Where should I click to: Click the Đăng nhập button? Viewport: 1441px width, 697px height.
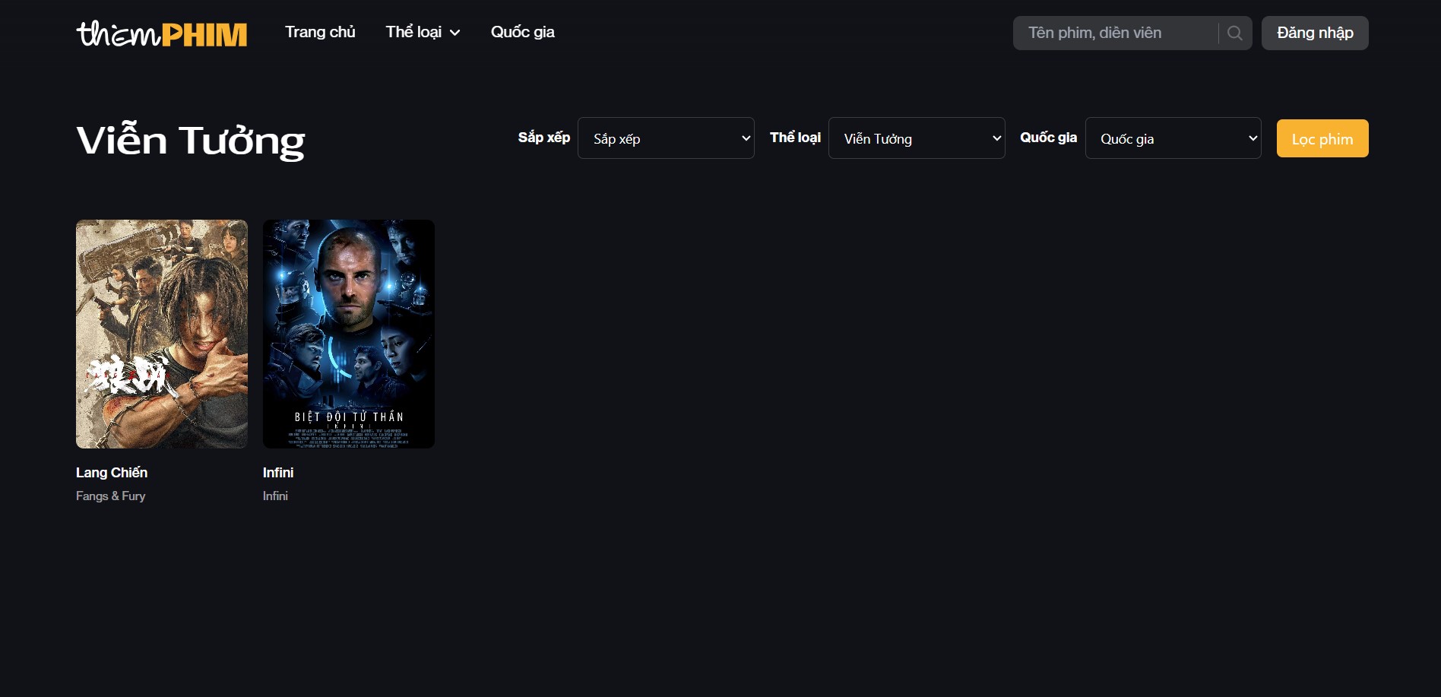(x=1314, y=33)
